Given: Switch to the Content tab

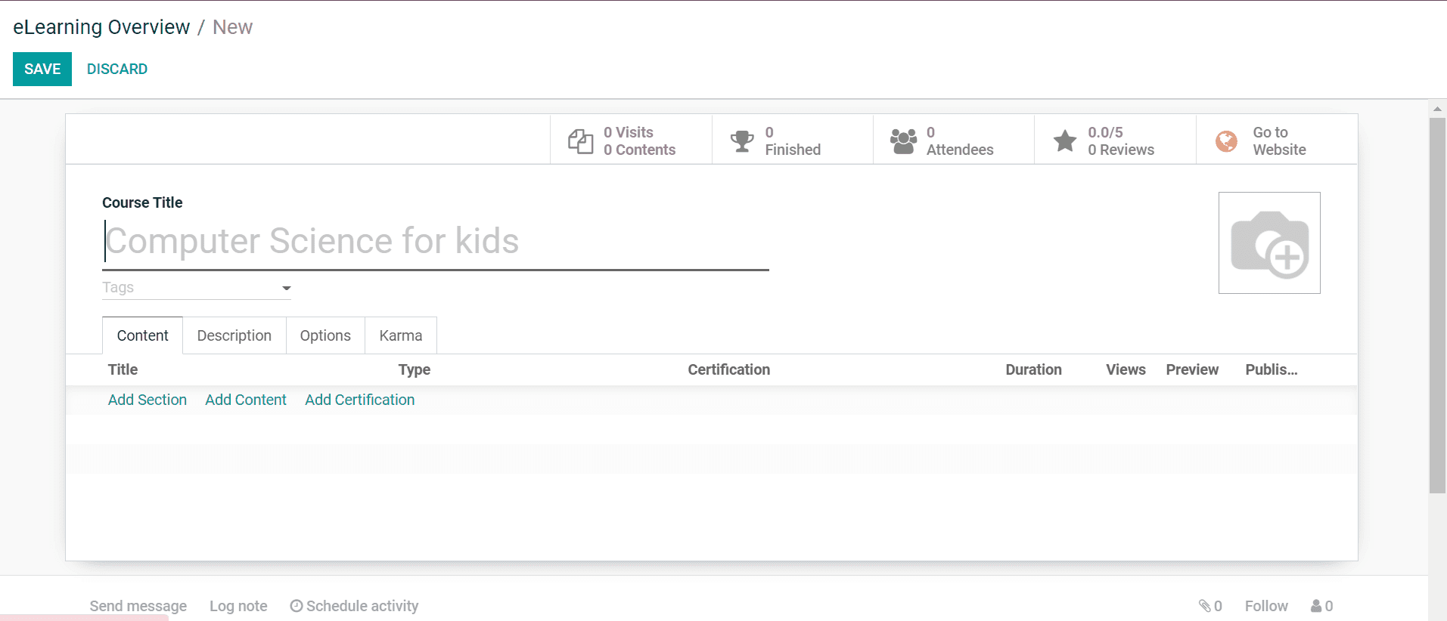Looking at the screenshot, I should 142,335.
